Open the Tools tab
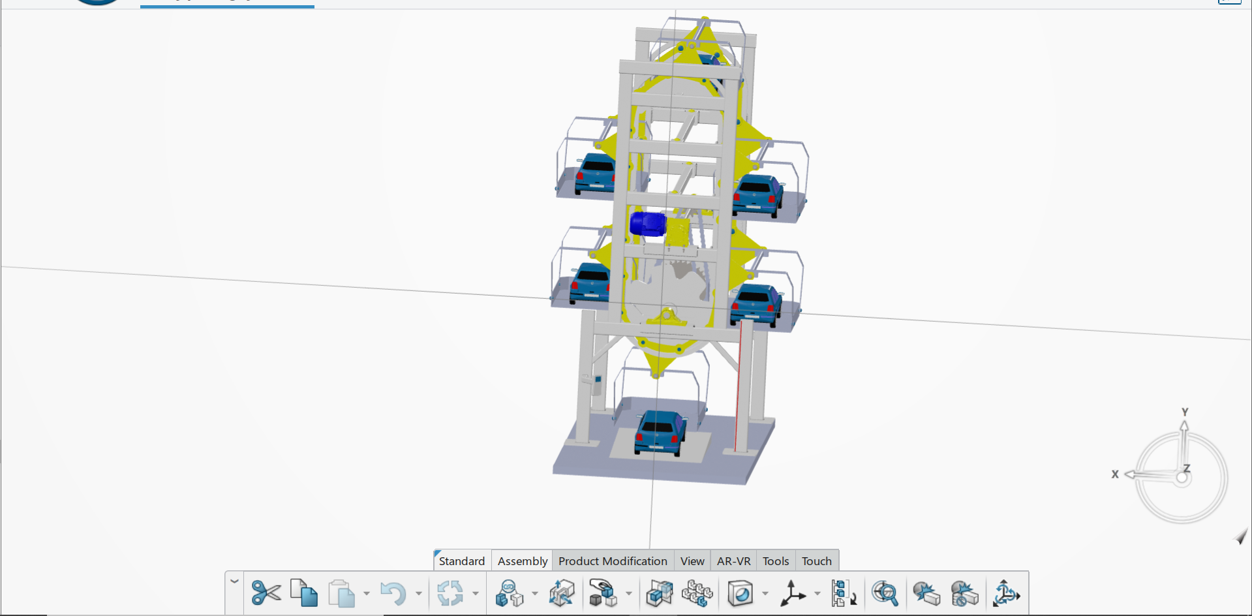 [776, 561]
